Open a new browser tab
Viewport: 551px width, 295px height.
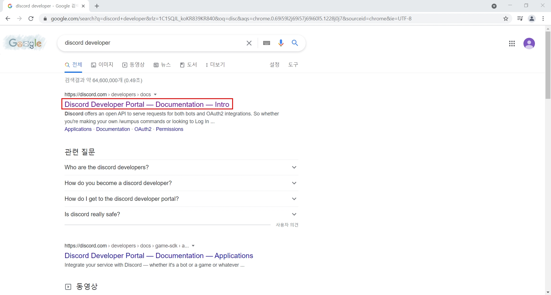pos(97,6)
